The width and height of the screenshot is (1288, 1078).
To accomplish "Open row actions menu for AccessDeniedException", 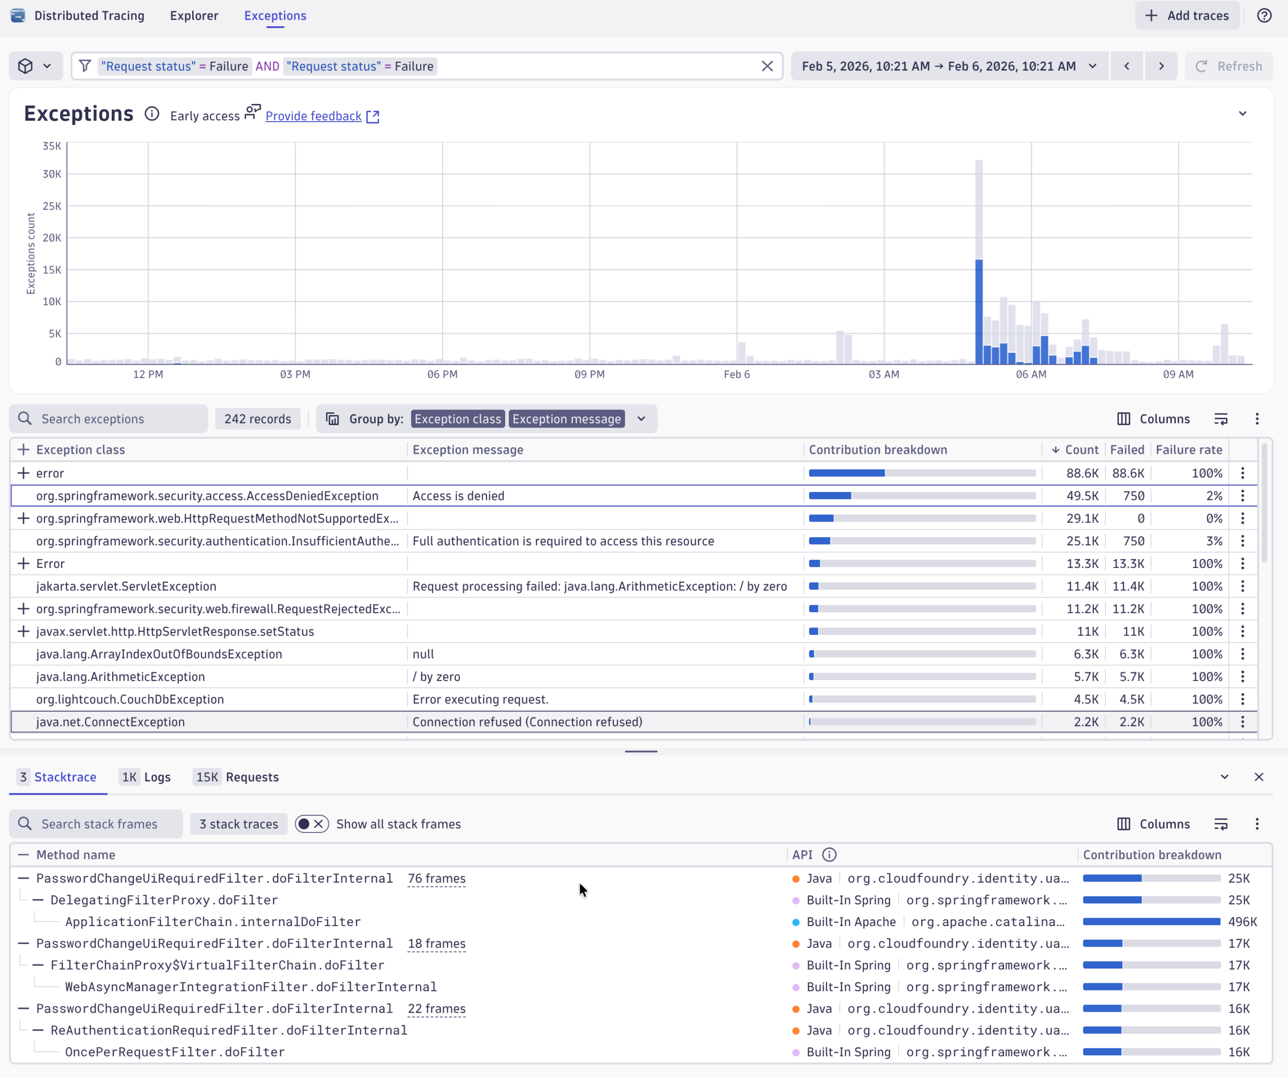I will (1242, 495).
